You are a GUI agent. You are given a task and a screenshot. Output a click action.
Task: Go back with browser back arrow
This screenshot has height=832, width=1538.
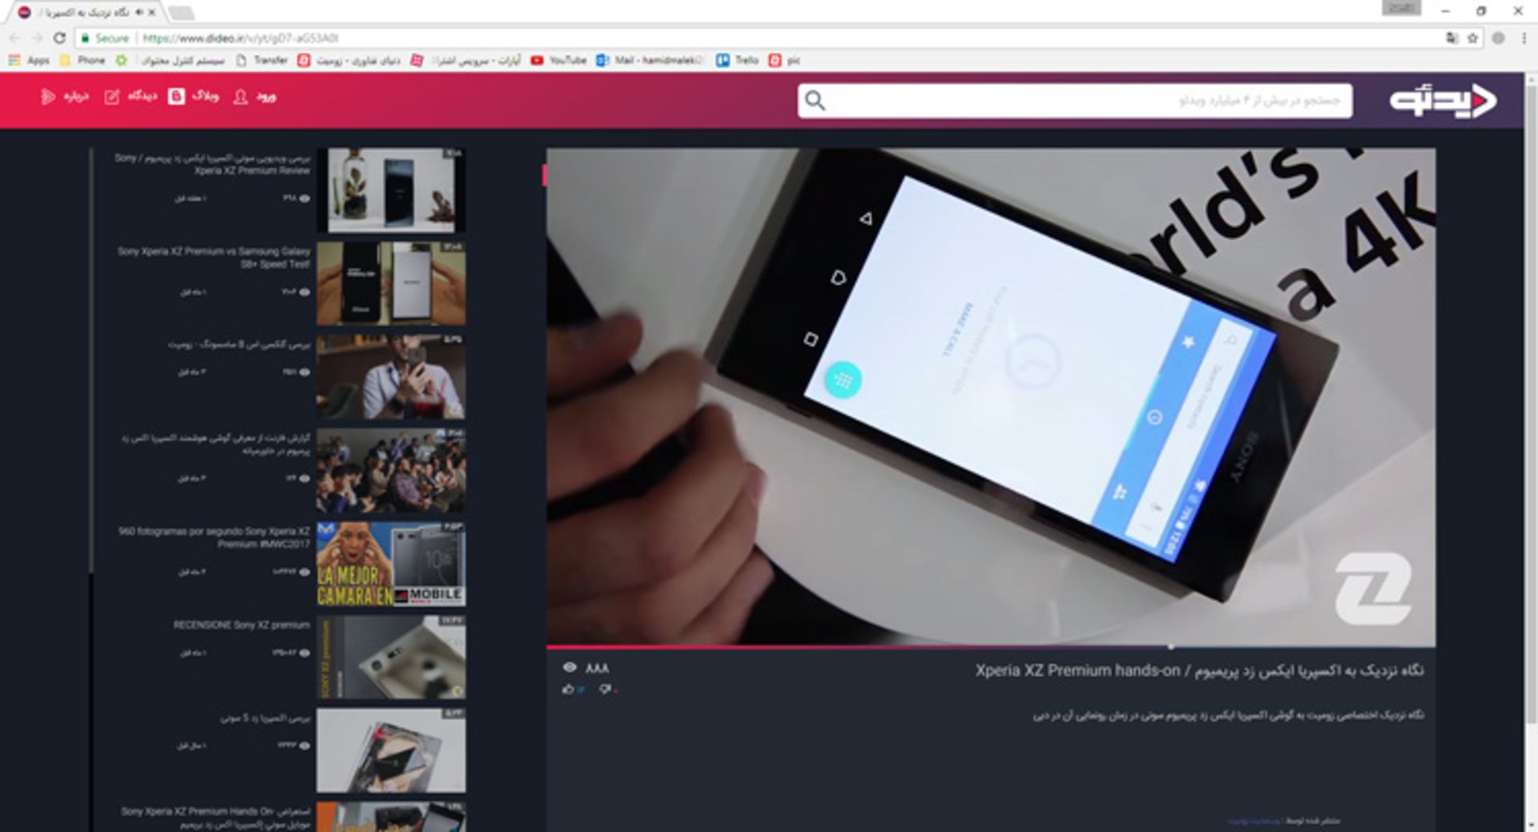click(x=14, y=38)
